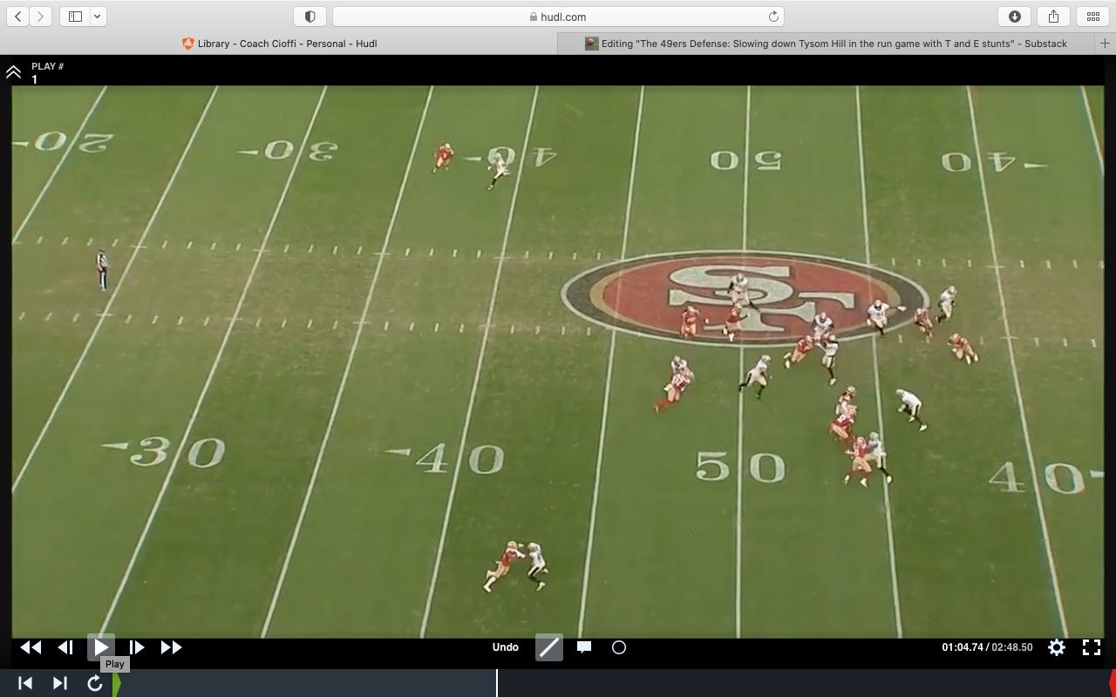Click the green start marker on timeline
The width and height of the screenshot is (1116, 697).
click(117, 684)
